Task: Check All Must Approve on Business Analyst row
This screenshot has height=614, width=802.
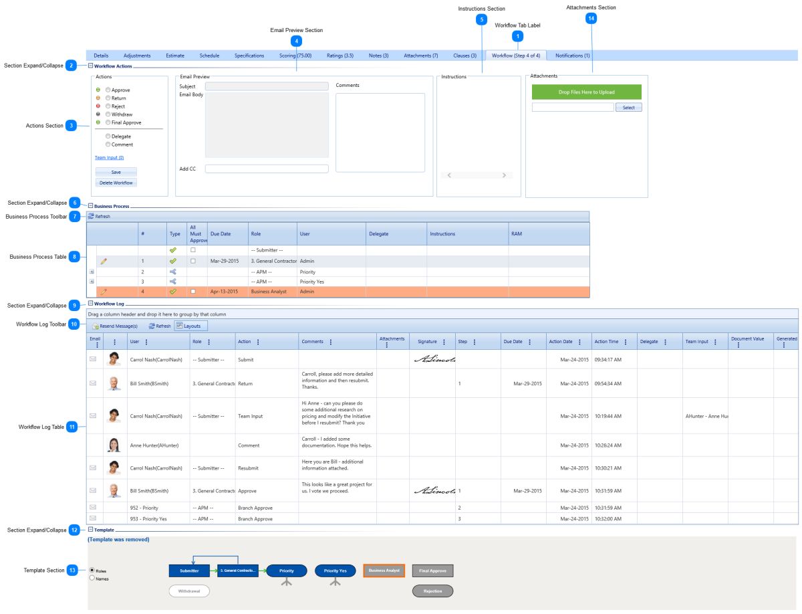Action: [193, 292]
